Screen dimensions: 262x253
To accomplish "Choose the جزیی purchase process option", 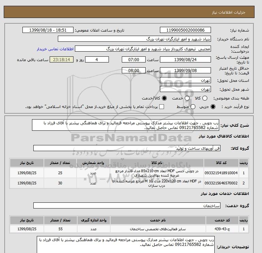I will tap(213, 107).
